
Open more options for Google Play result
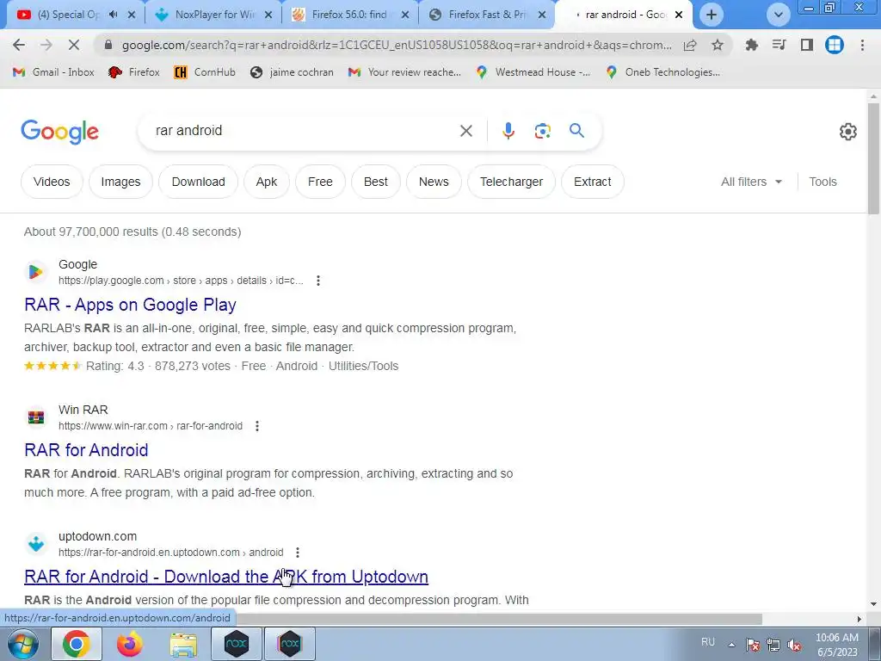(x=318, y=281)
